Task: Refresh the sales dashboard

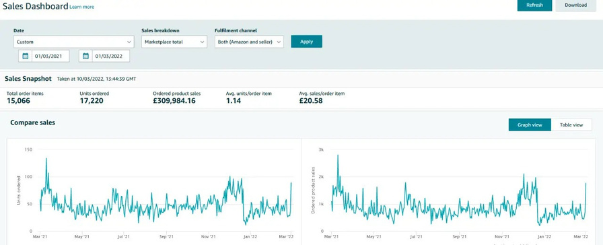Action: (x=534, y=5)
